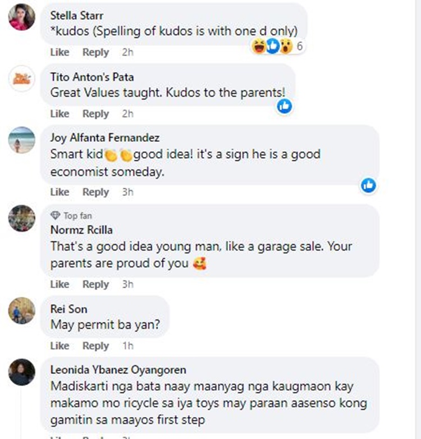Viewport: 421px width, 439px height.
Task: Open Leonida Ybanez Oyangoren's name link
Action: click(118, 370)
